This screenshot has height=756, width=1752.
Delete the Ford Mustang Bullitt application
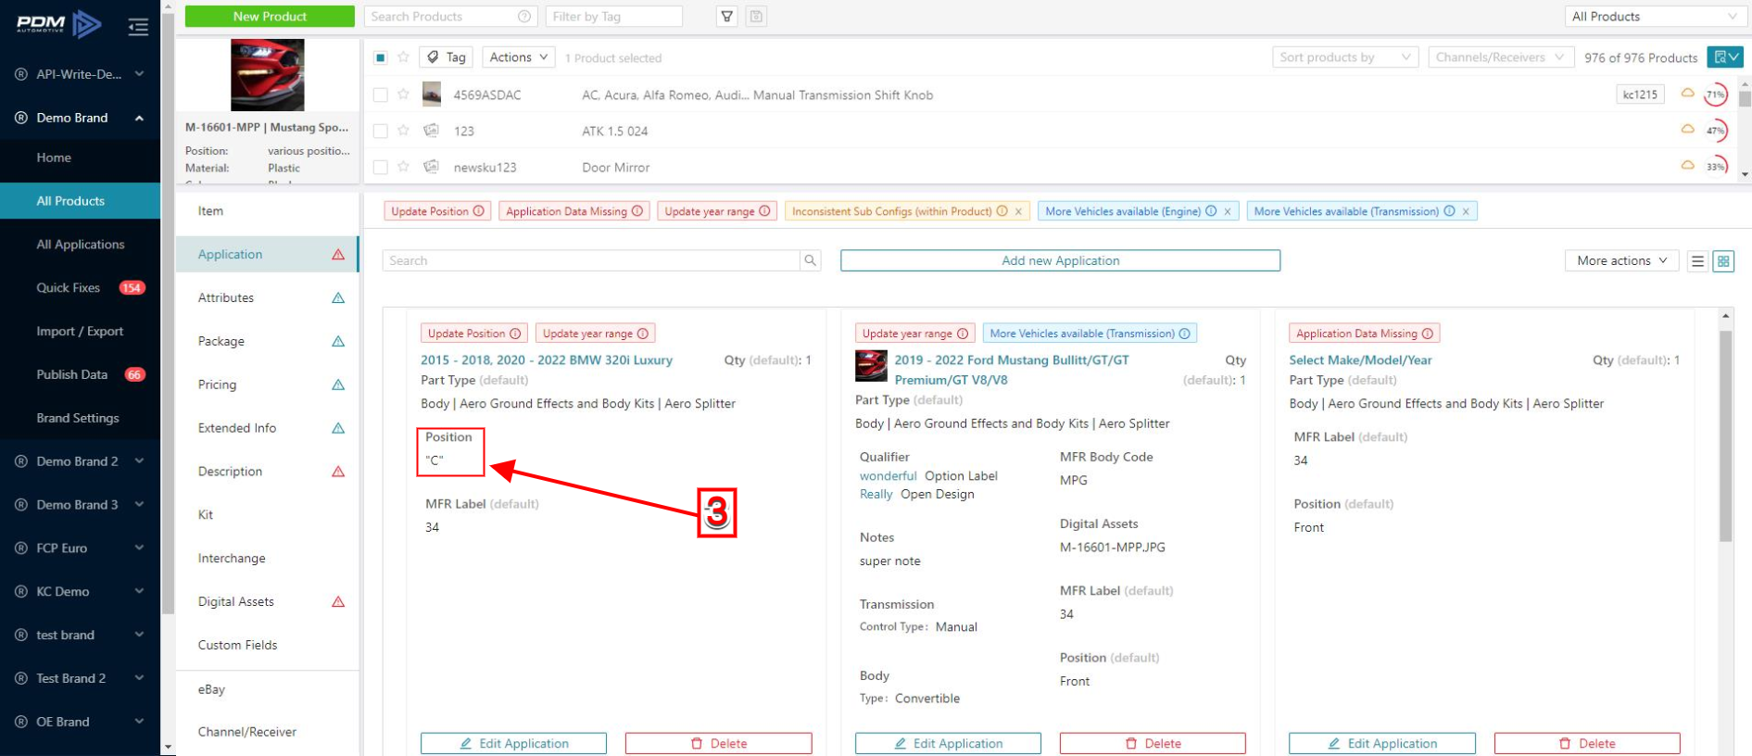1153,744
